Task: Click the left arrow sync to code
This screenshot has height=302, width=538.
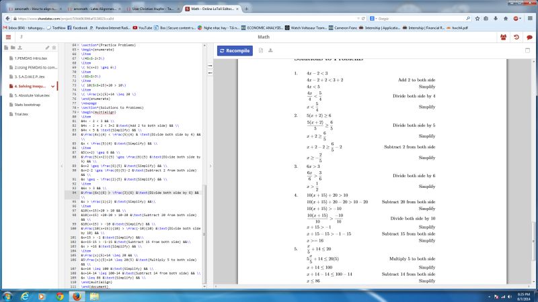Action: pos(210,73)
